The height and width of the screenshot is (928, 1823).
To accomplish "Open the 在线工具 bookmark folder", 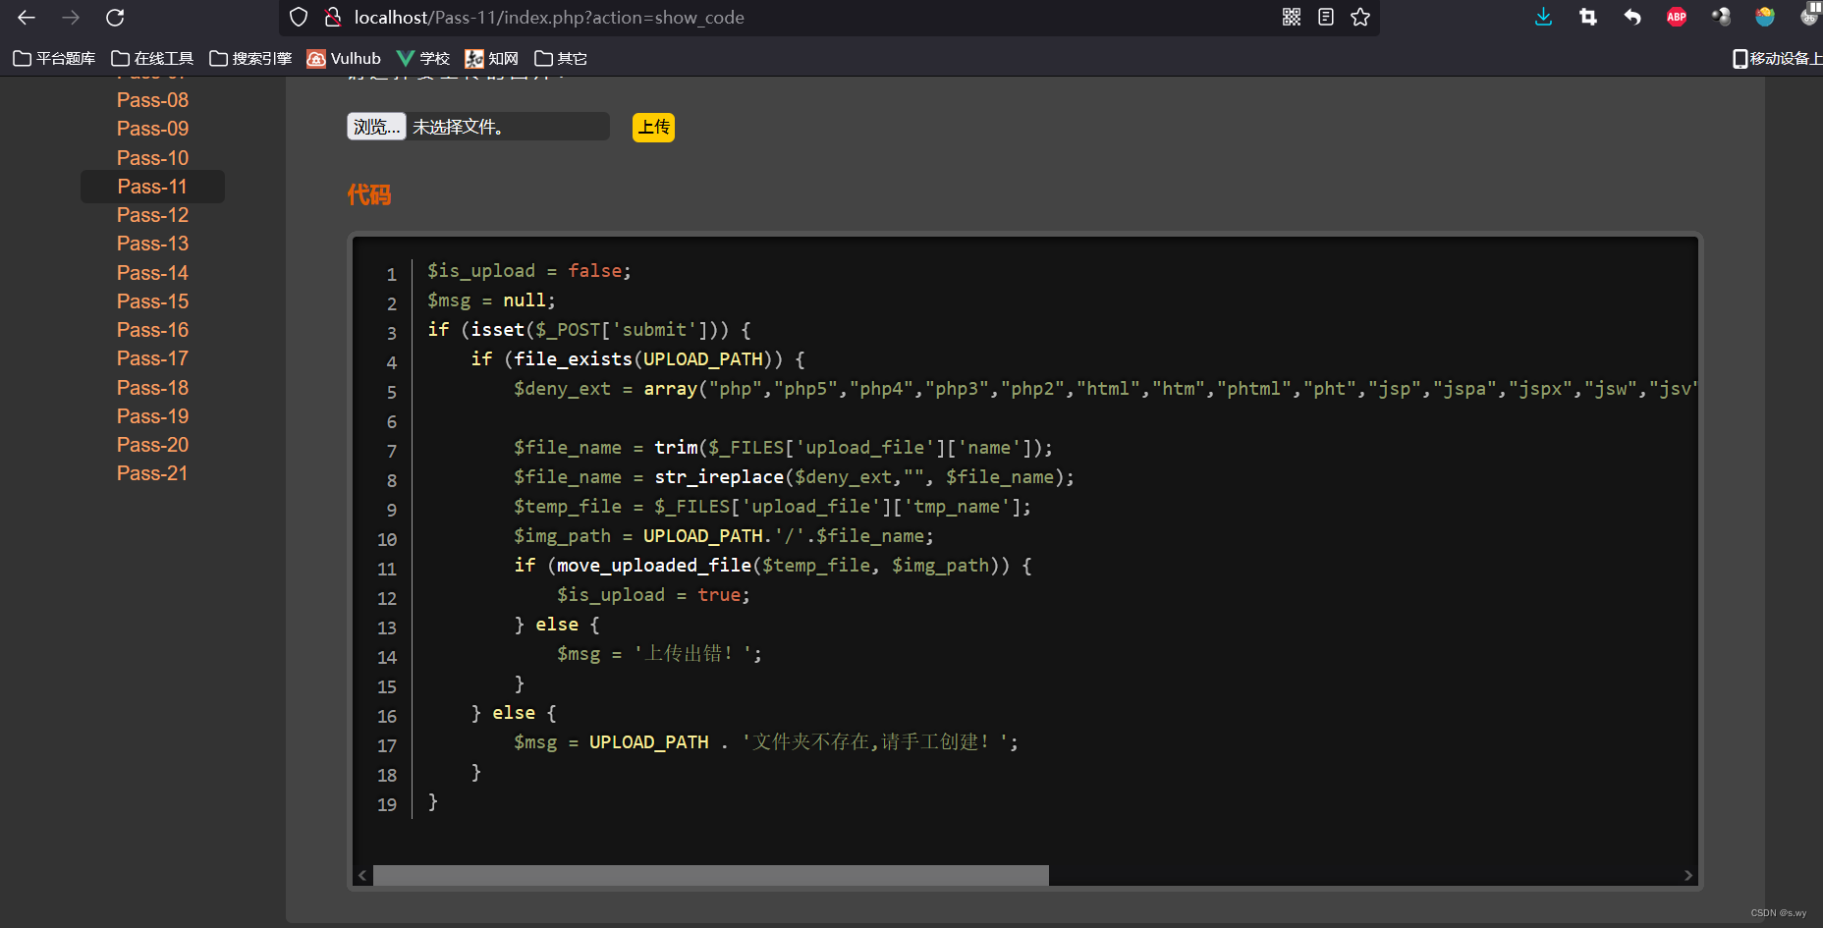I will pyautogui.click(x=152, y=59).
